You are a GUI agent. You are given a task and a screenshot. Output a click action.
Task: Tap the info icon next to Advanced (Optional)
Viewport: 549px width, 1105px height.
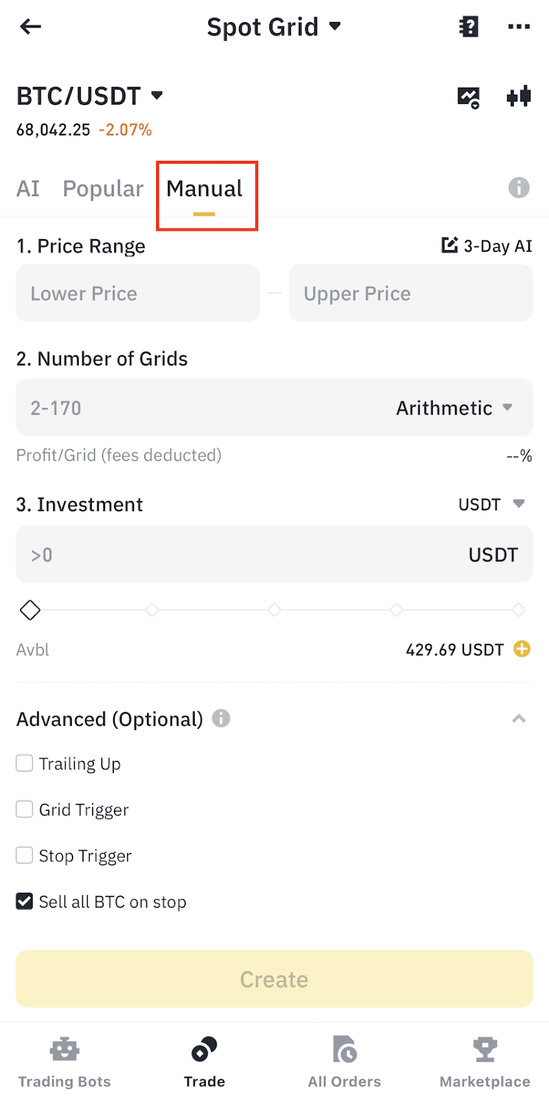click(221, 718)
